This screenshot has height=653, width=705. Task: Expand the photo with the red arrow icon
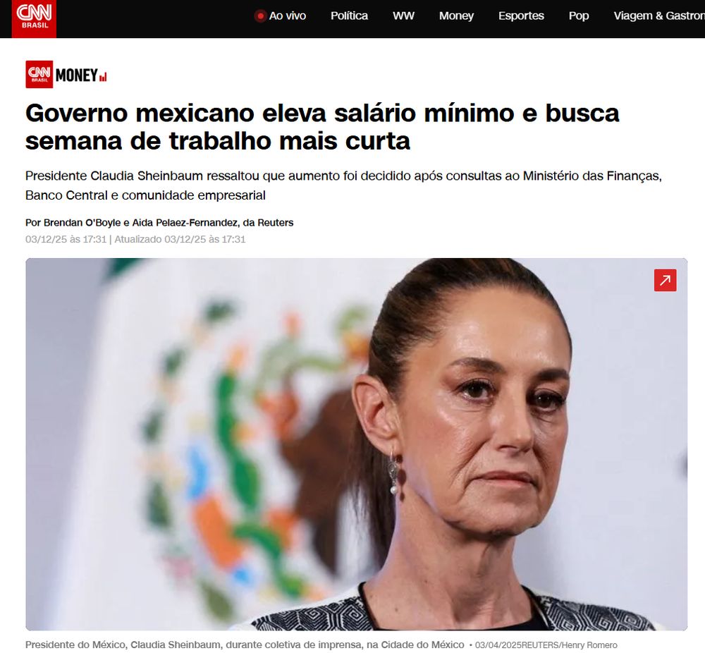point(665,280)
